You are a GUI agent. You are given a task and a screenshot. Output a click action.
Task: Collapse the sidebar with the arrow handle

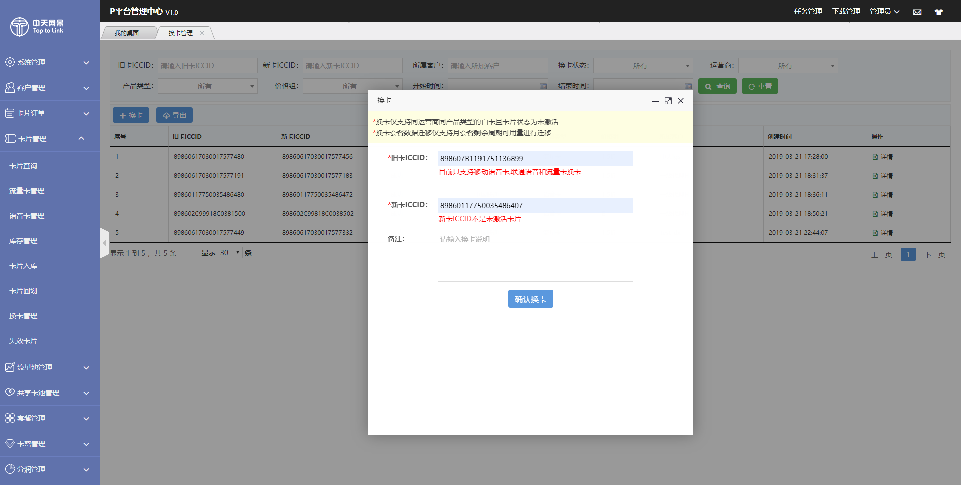tap(104, 243)
